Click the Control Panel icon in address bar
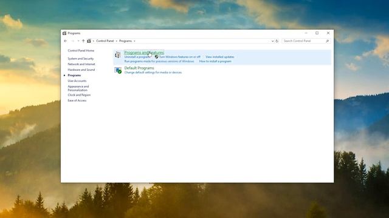This screenshot has width=389, height=218. (89, 41)
